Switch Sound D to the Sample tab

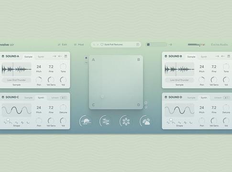[x=191, y=97]
